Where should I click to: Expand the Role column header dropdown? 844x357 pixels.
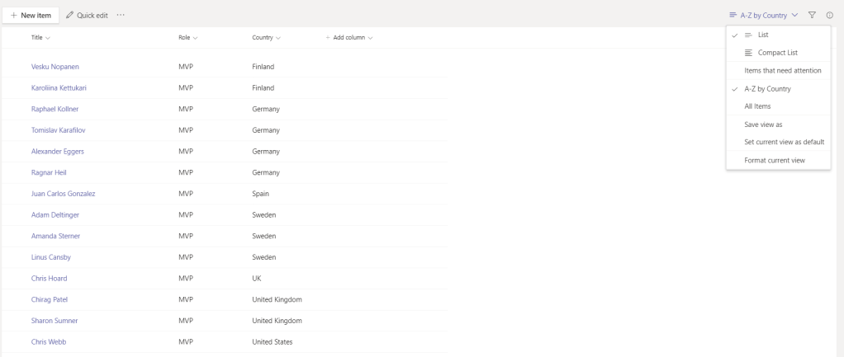point(187,38)
